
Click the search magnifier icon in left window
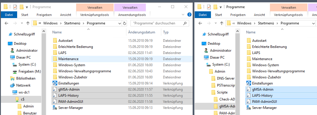[x=185, y=23]
